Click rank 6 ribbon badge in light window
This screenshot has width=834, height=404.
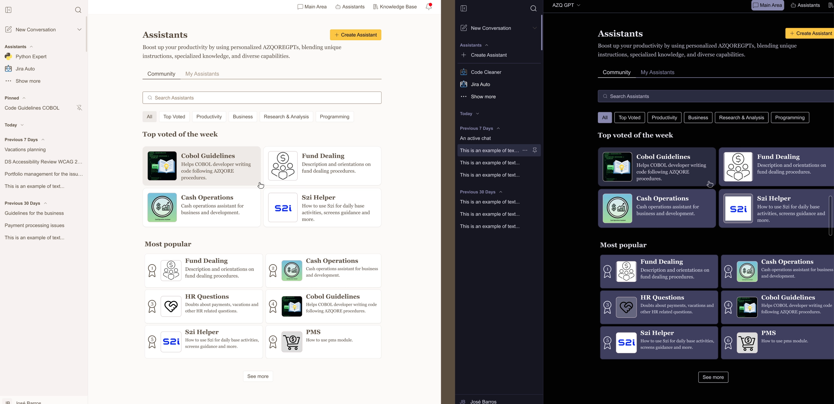pyautogui.click(x=273, y=342)
